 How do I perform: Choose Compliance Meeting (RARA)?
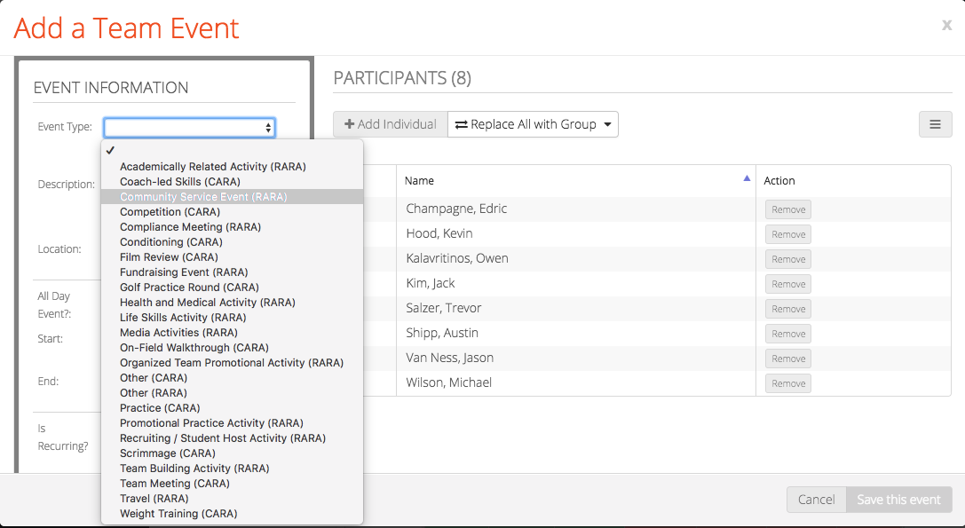pos(232,227)
